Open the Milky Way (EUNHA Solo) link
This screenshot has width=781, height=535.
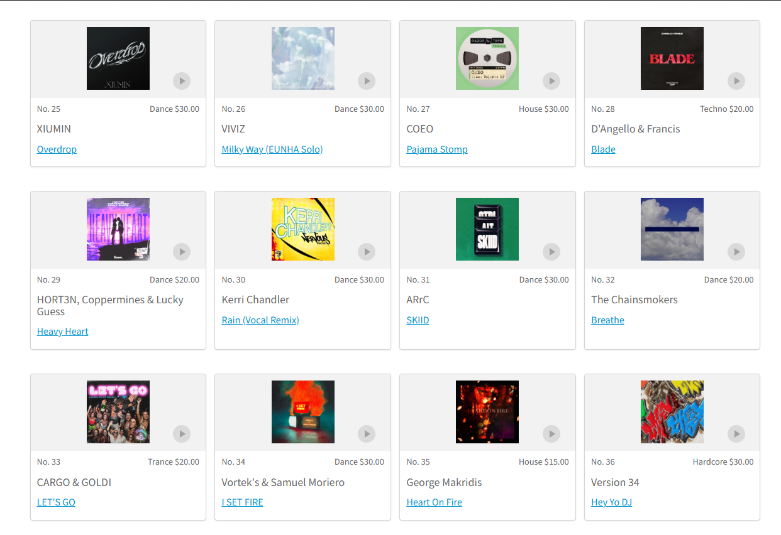(272, 149)
